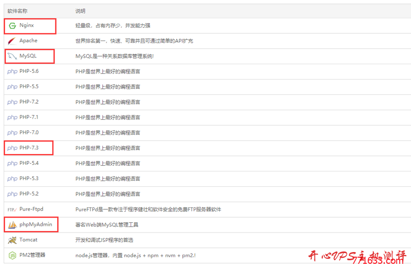Select the PHP-5.2 entry name
Screen dimensions: 411x270
point(29,194)
